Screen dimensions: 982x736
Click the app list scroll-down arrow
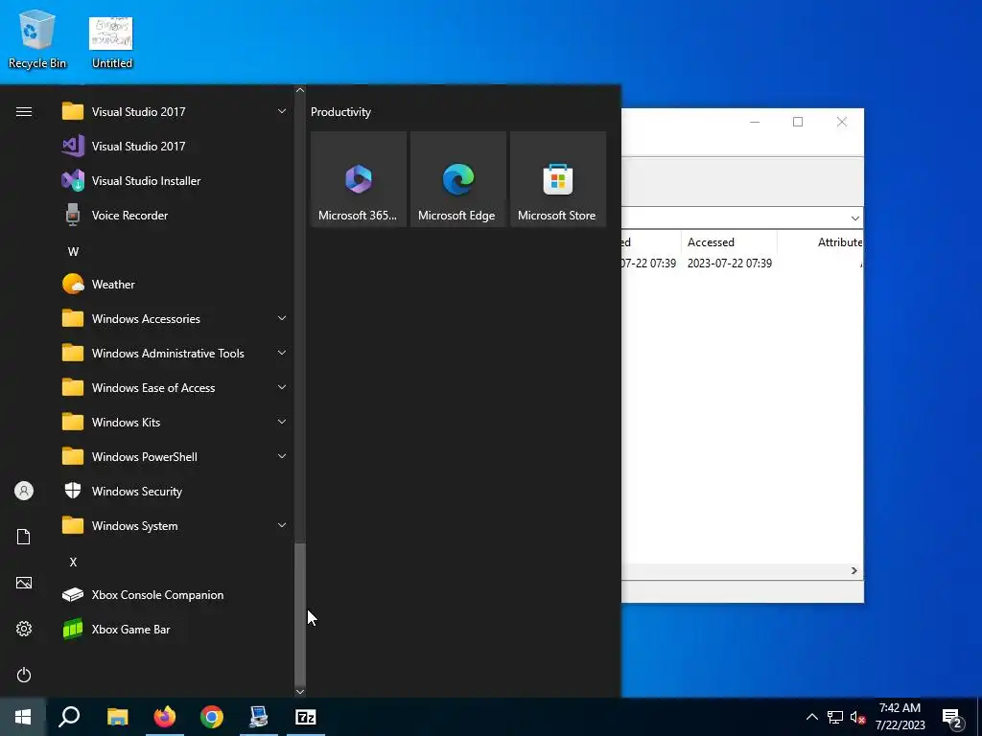(x=300, y=692)
